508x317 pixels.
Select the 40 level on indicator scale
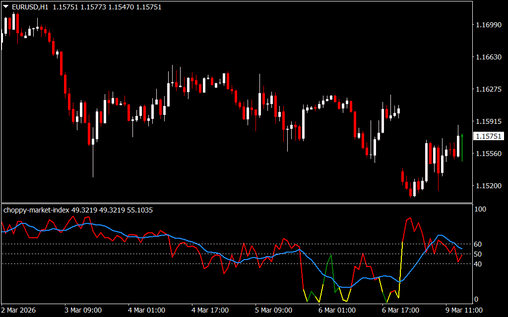coord(479,264)
